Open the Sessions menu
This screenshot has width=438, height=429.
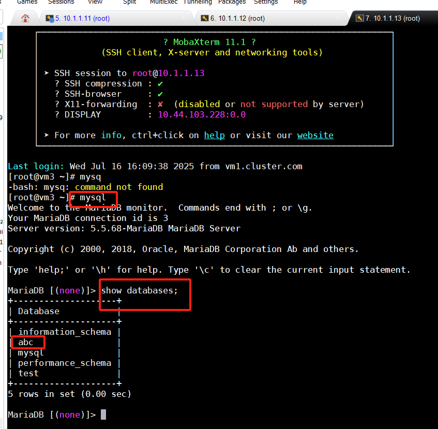61,2
